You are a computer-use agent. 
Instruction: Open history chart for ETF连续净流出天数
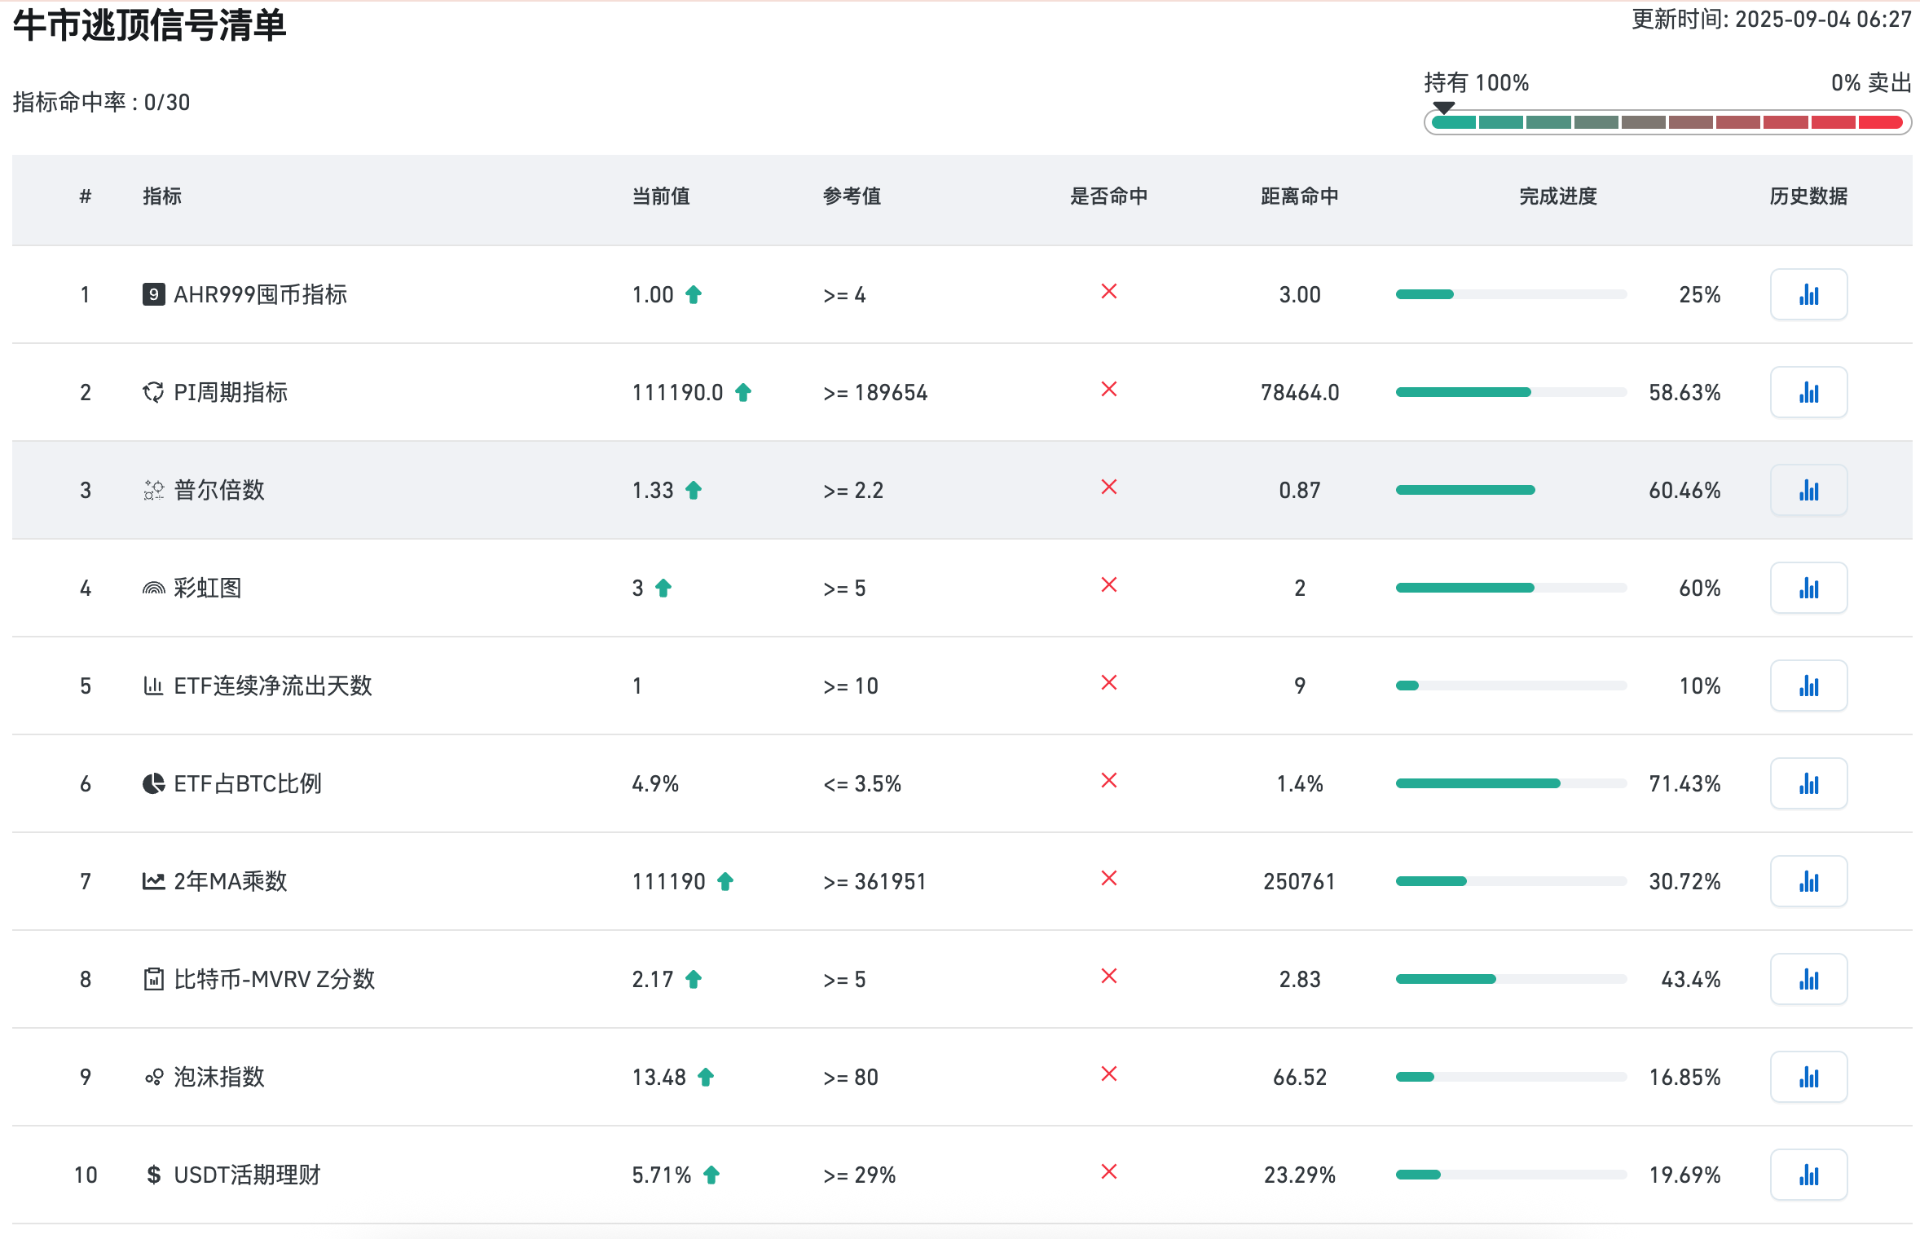[x=1808, y=686]
